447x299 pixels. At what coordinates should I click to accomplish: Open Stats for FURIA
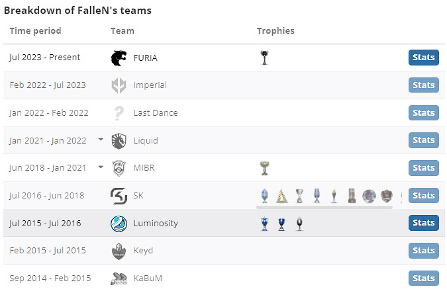click(x=423, y=58)
